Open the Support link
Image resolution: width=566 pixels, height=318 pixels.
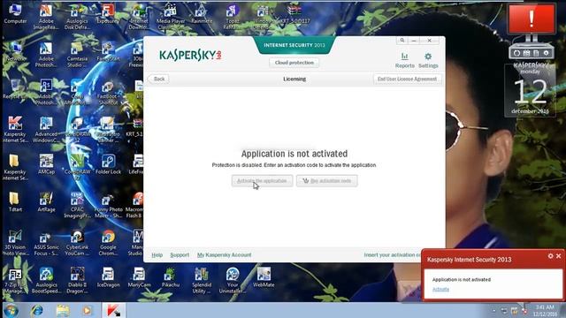click(x=180, y=255)
